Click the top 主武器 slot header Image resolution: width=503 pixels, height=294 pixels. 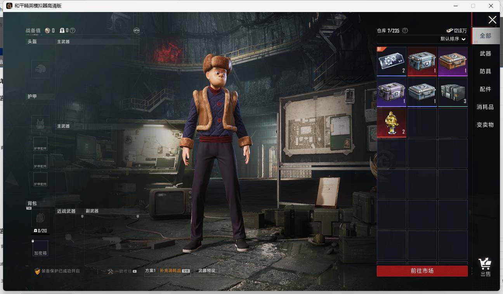63,41
